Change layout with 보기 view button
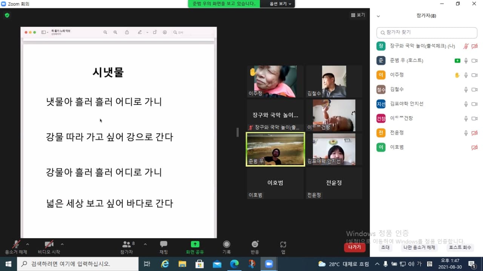 point(358,15)
